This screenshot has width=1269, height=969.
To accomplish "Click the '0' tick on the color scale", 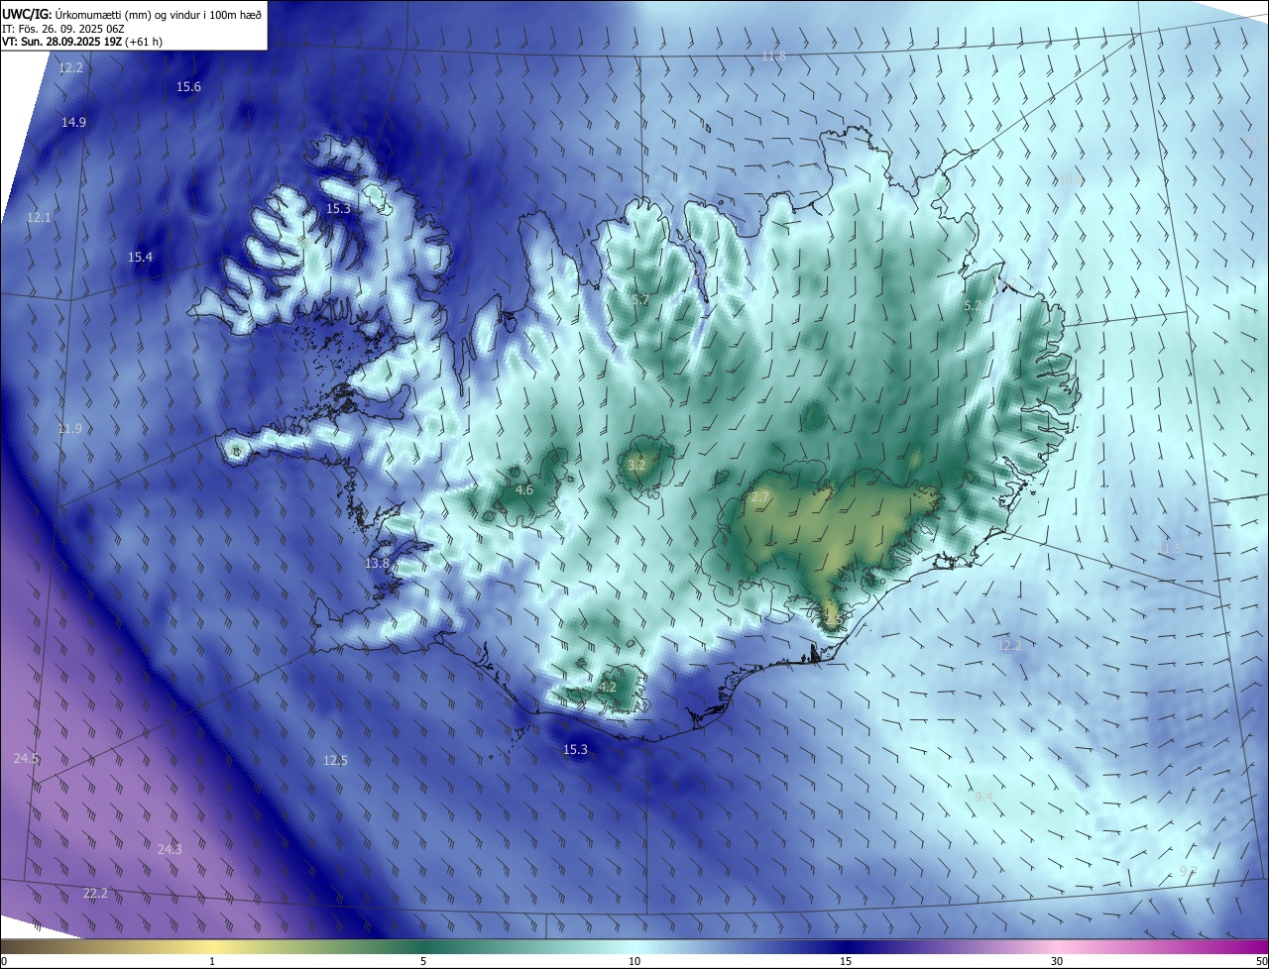I will point(3,962).
